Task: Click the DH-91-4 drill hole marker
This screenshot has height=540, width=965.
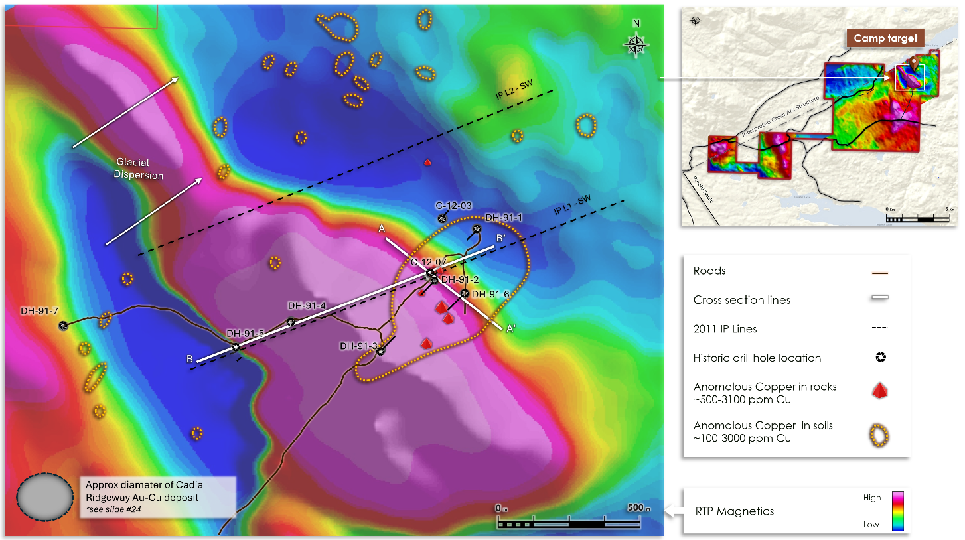Action: [x=291, y=322]
